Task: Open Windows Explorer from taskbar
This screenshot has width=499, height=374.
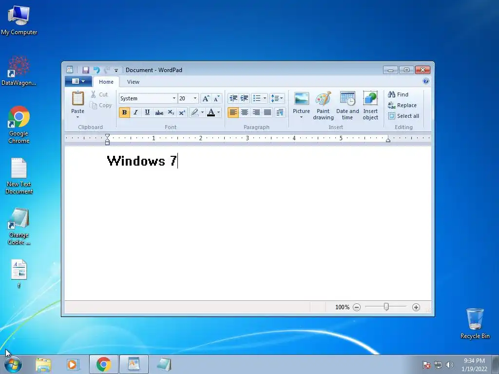Action: tap(43, 364)
